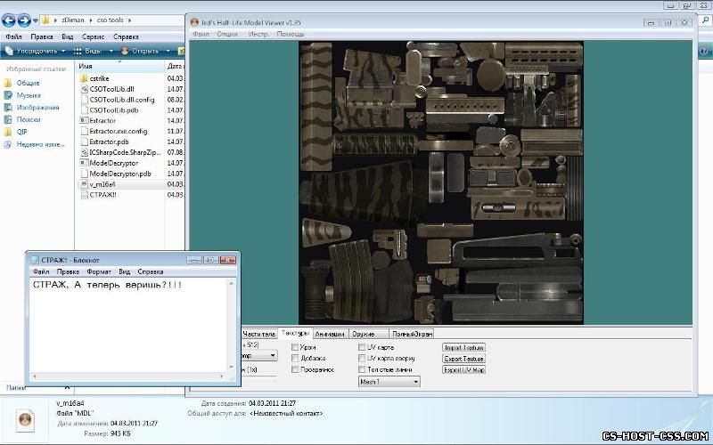
Task: Expand the Виды toolbar dropdown arrow
Action: (x=111, y=52)
